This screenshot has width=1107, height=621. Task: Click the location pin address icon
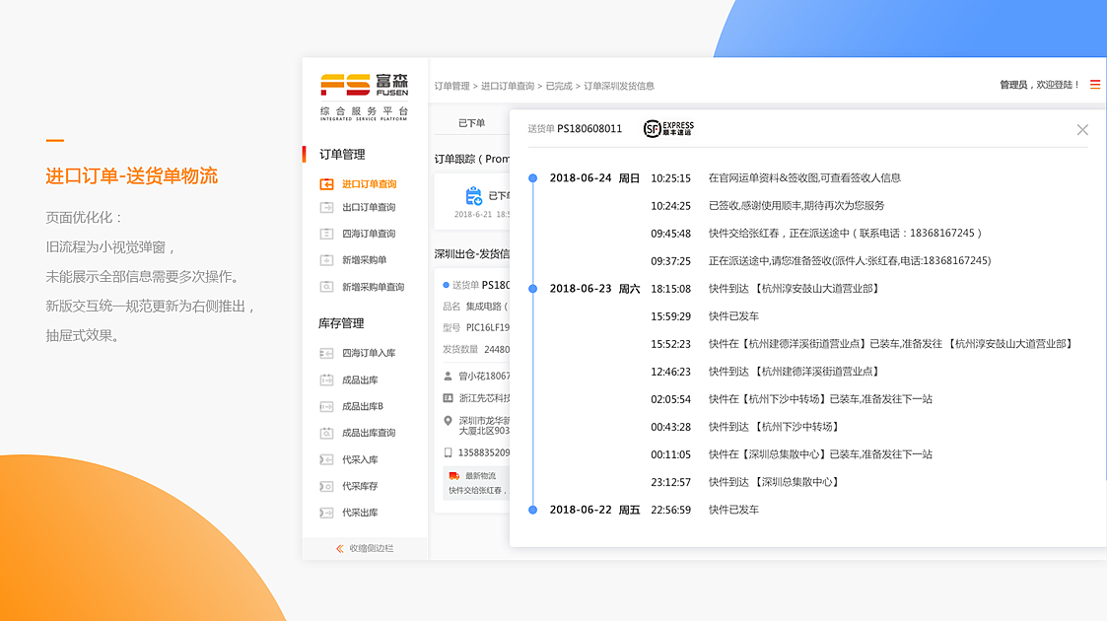[448, 421]
